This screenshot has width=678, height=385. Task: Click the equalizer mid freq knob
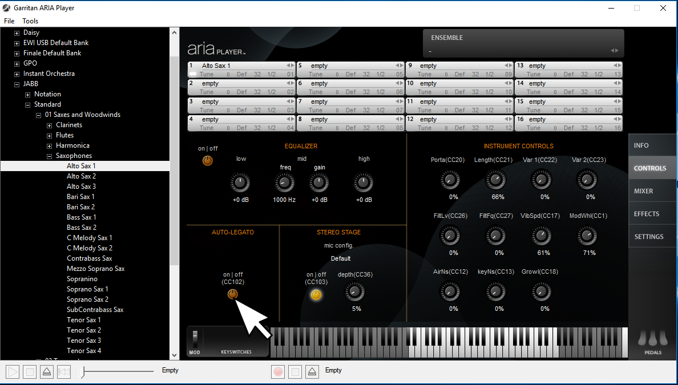point(284,183)
